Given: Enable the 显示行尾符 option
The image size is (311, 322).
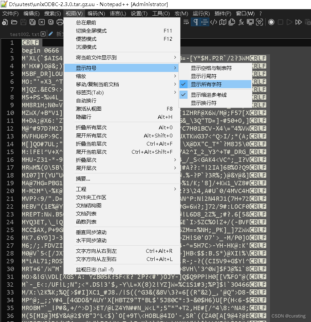Looking at the screenshot, I should coord(217,76).
